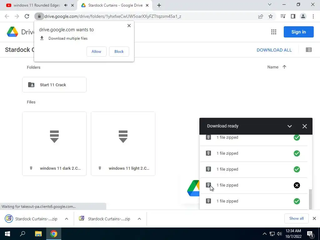Reverse sort direction arrow next to Name
Screen dimensions: 320x240
(x=284, y=67)
